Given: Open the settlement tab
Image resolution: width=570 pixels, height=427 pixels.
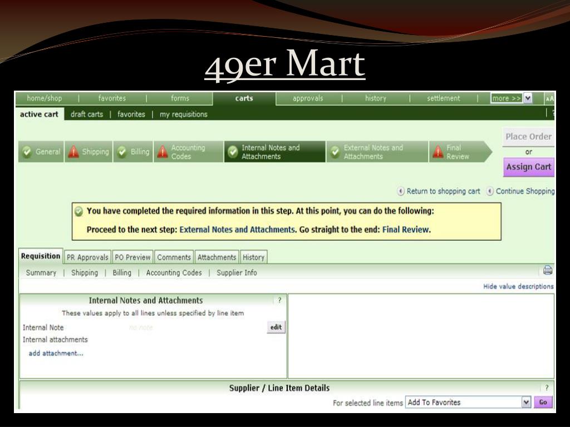Looking at the screenshot, I should click(444, 98).
